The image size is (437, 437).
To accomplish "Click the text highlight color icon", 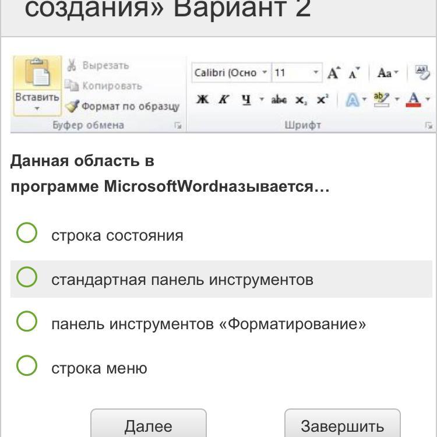I will [381, 100].
